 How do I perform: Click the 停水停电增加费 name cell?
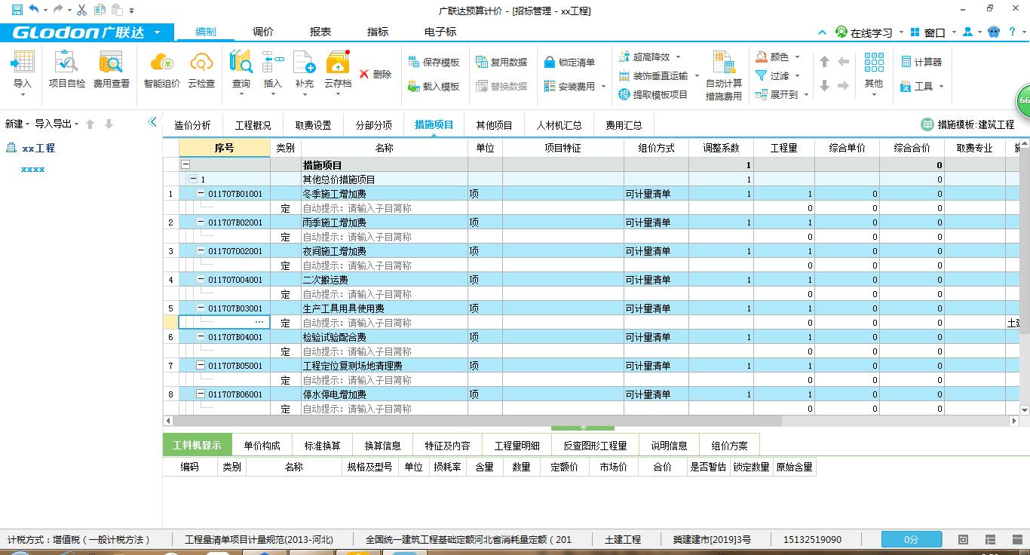(x=384, y=394)
